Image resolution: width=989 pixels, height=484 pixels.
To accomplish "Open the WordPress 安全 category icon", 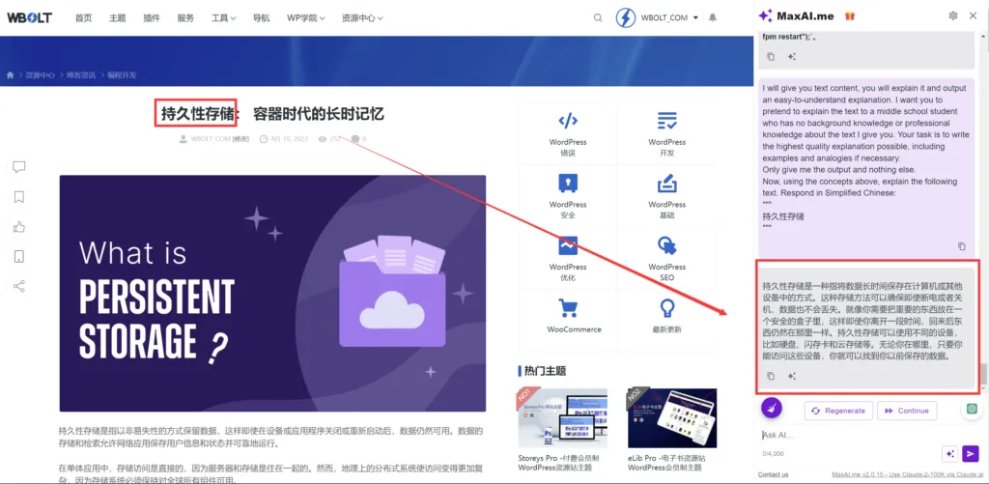I will coord(568,183).
